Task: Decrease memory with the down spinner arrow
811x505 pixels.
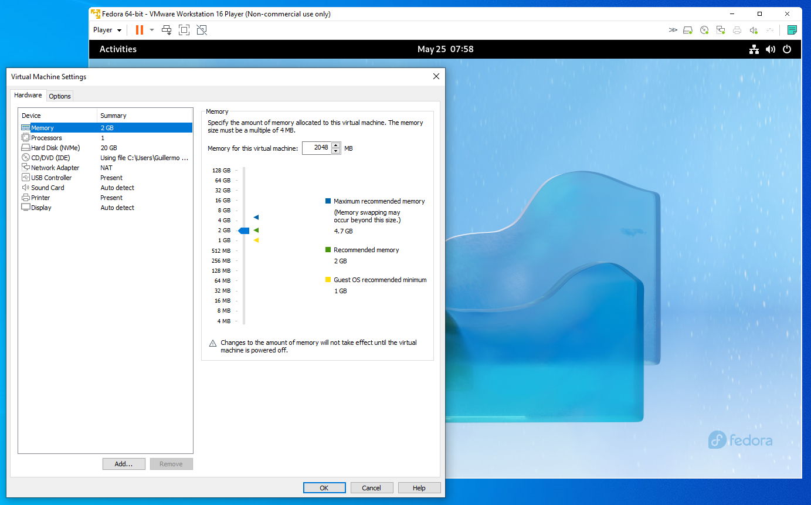Action: [336, 151]
